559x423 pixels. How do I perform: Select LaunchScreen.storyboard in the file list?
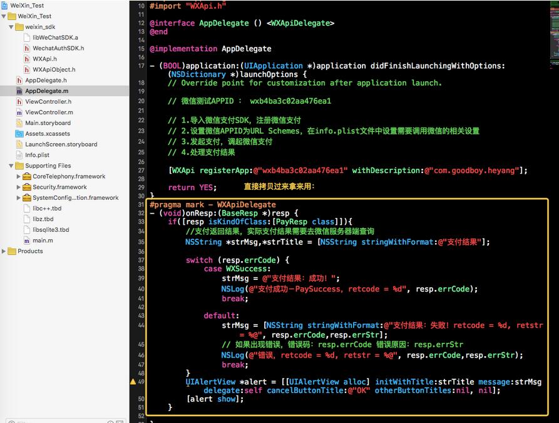tap(61, 144)
